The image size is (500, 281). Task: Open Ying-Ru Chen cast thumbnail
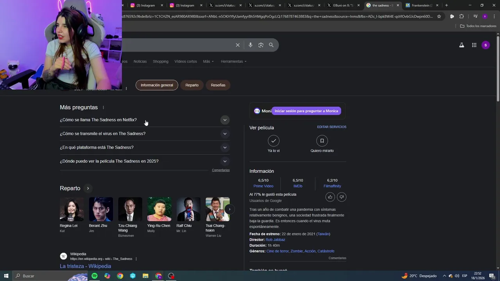159,209
